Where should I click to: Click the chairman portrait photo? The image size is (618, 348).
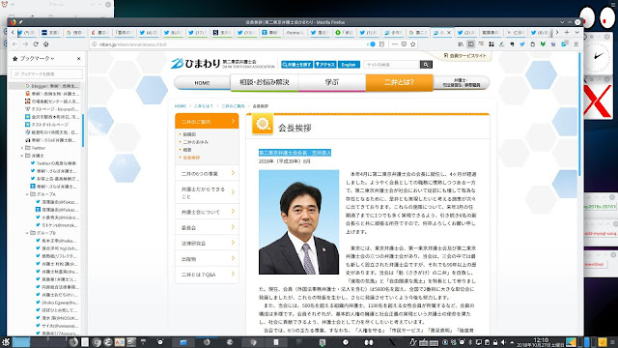pos(298,222)
